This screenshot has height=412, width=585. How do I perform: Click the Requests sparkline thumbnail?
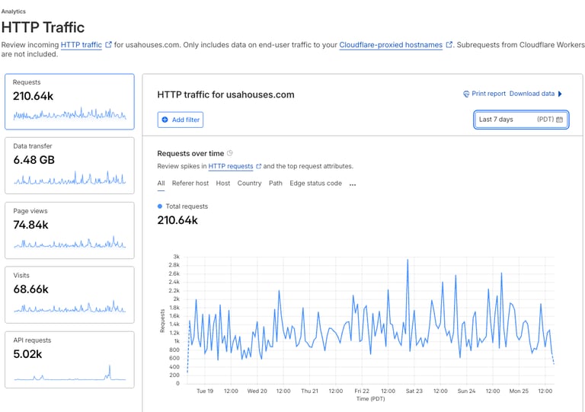click(x=69, y=113)
